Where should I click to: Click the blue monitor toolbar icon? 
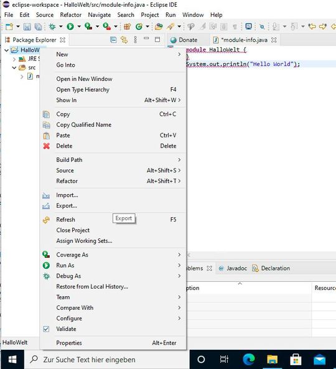[x=248, y=26]
